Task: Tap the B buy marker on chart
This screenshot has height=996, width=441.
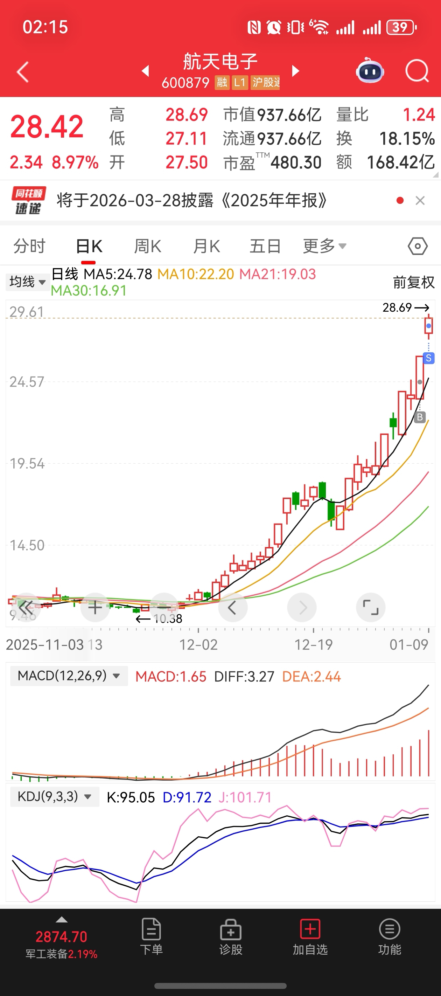Action: (420, 417)
